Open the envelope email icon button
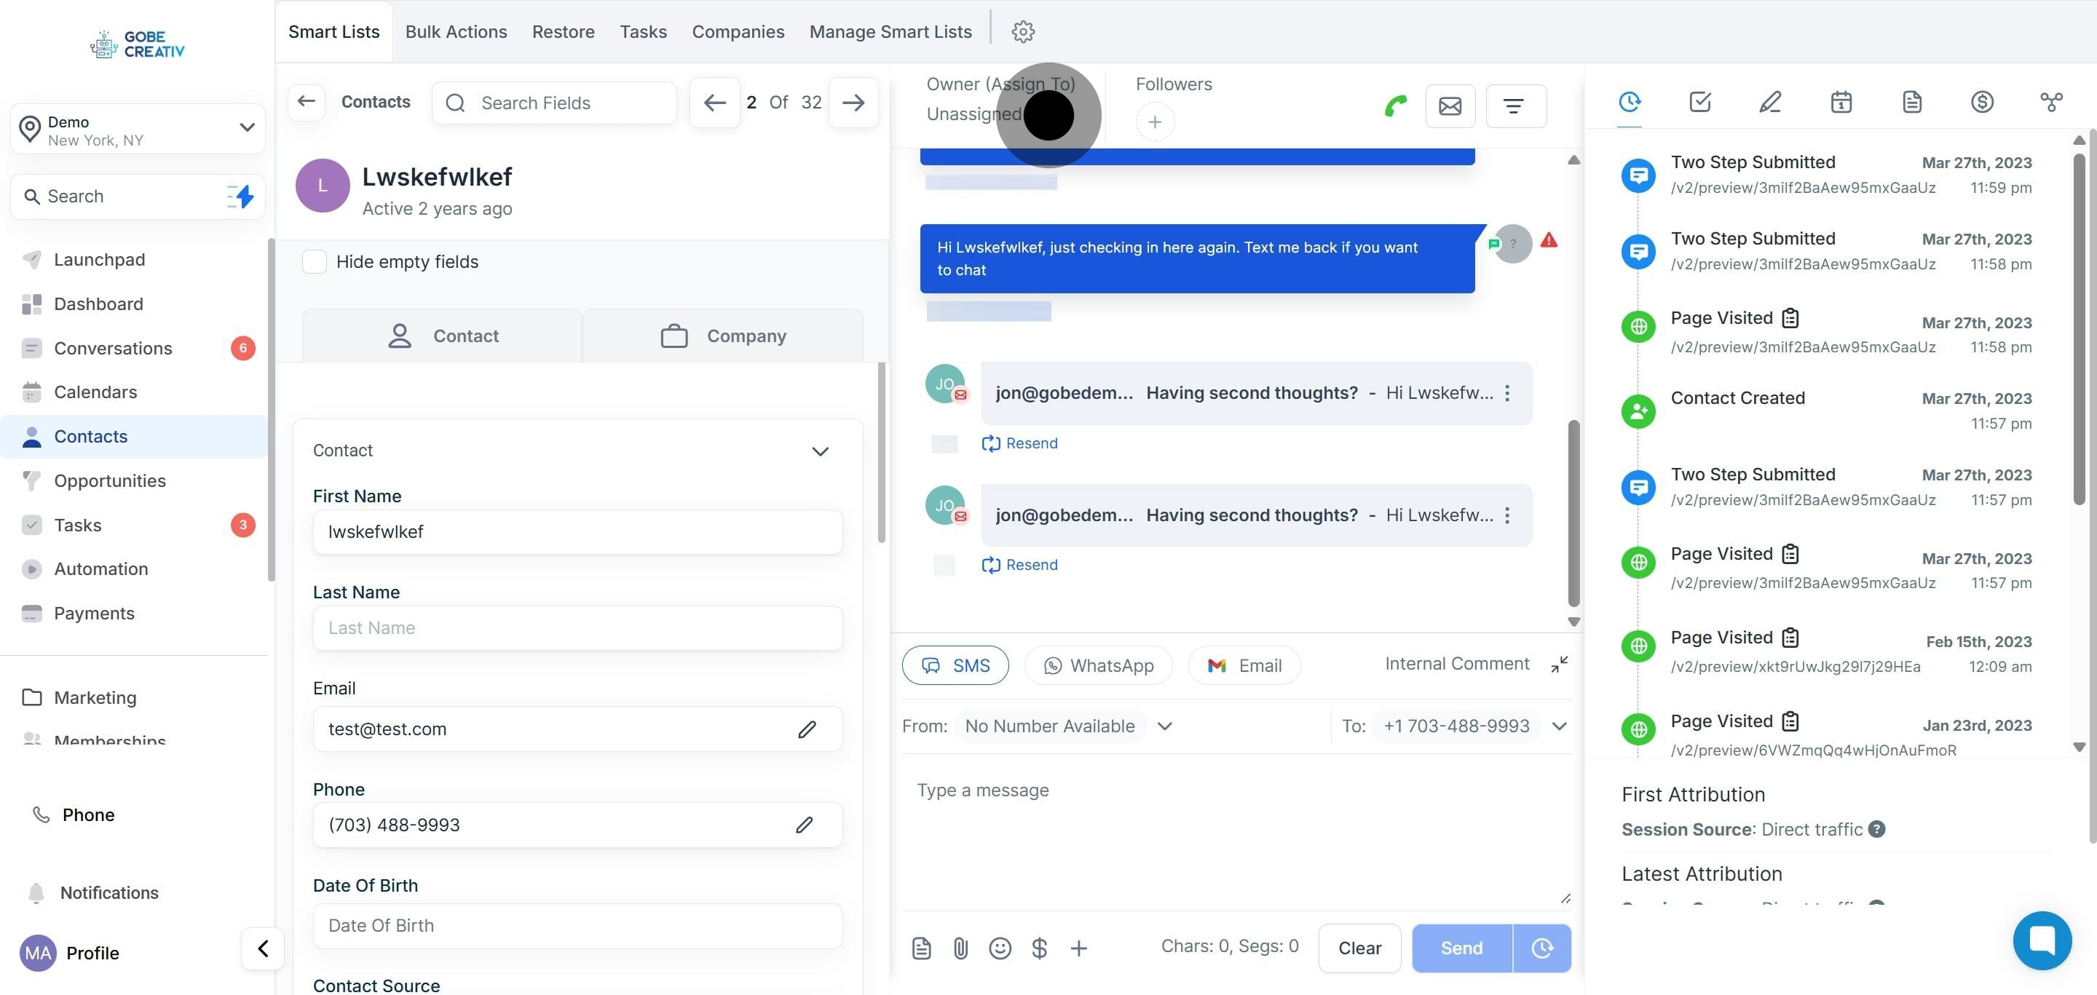Screen dimensions: 2097x995 [1450, 106]
